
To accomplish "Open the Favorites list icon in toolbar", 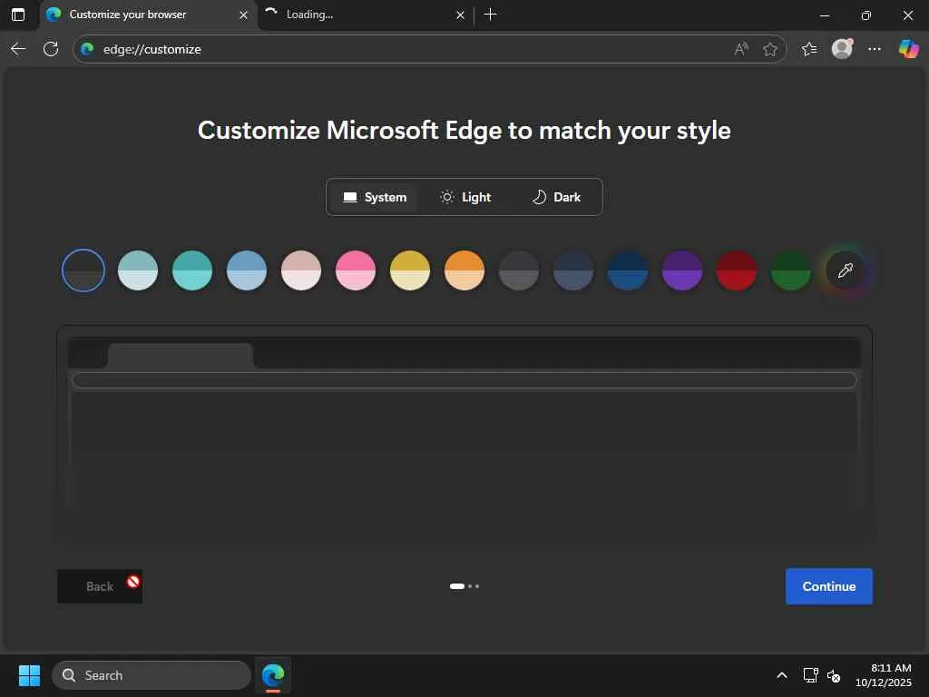I will coord(809,49).
